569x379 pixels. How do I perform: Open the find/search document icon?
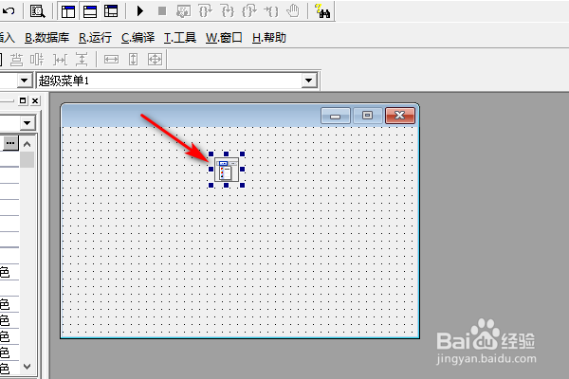(37, 11)
